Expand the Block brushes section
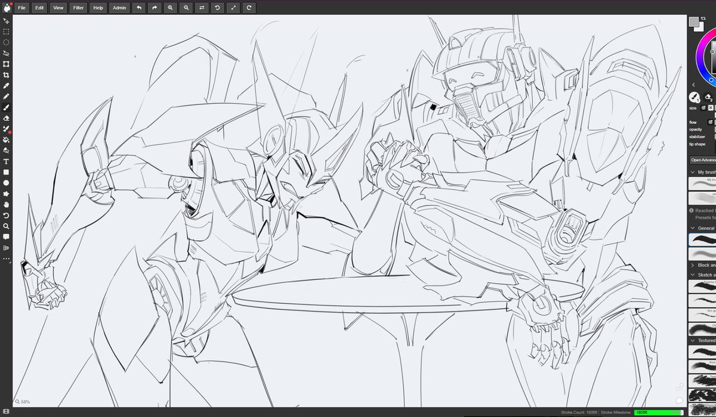Image resolution: width=716 pixels, height=417 pixels. tap(692, 264)
